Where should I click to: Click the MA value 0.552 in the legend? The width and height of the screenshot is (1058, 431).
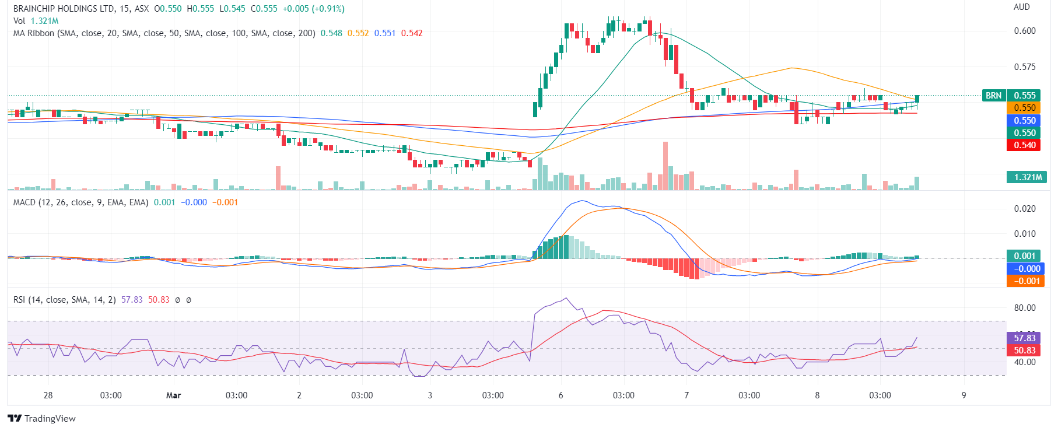coord(358,33)
